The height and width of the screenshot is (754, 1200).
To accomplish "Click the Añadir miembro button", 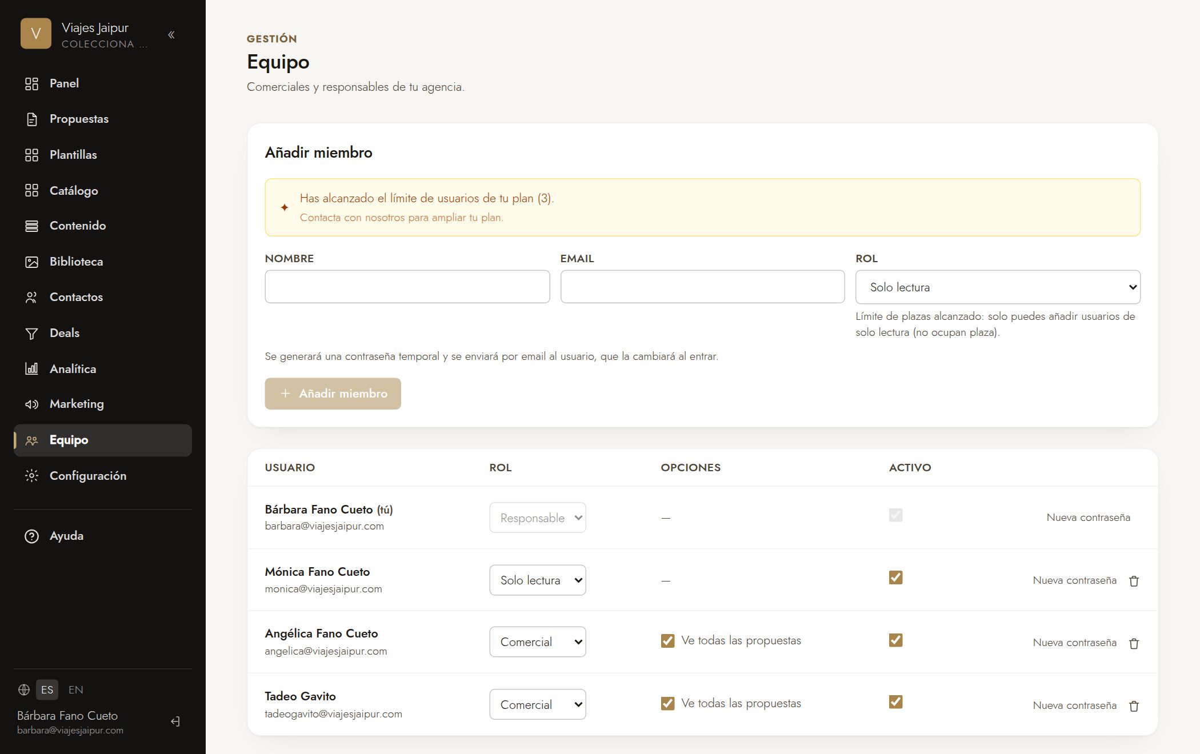I will click(333, 394).
